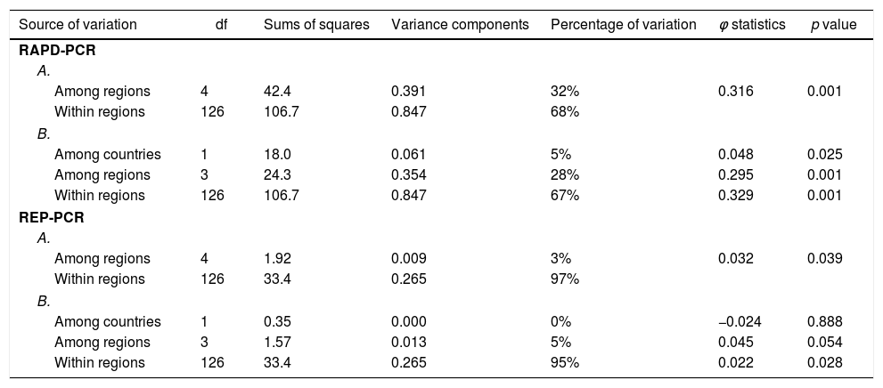Click the "Source of variation" column header
Screen dimensions: 883x388
click(78, 25)
